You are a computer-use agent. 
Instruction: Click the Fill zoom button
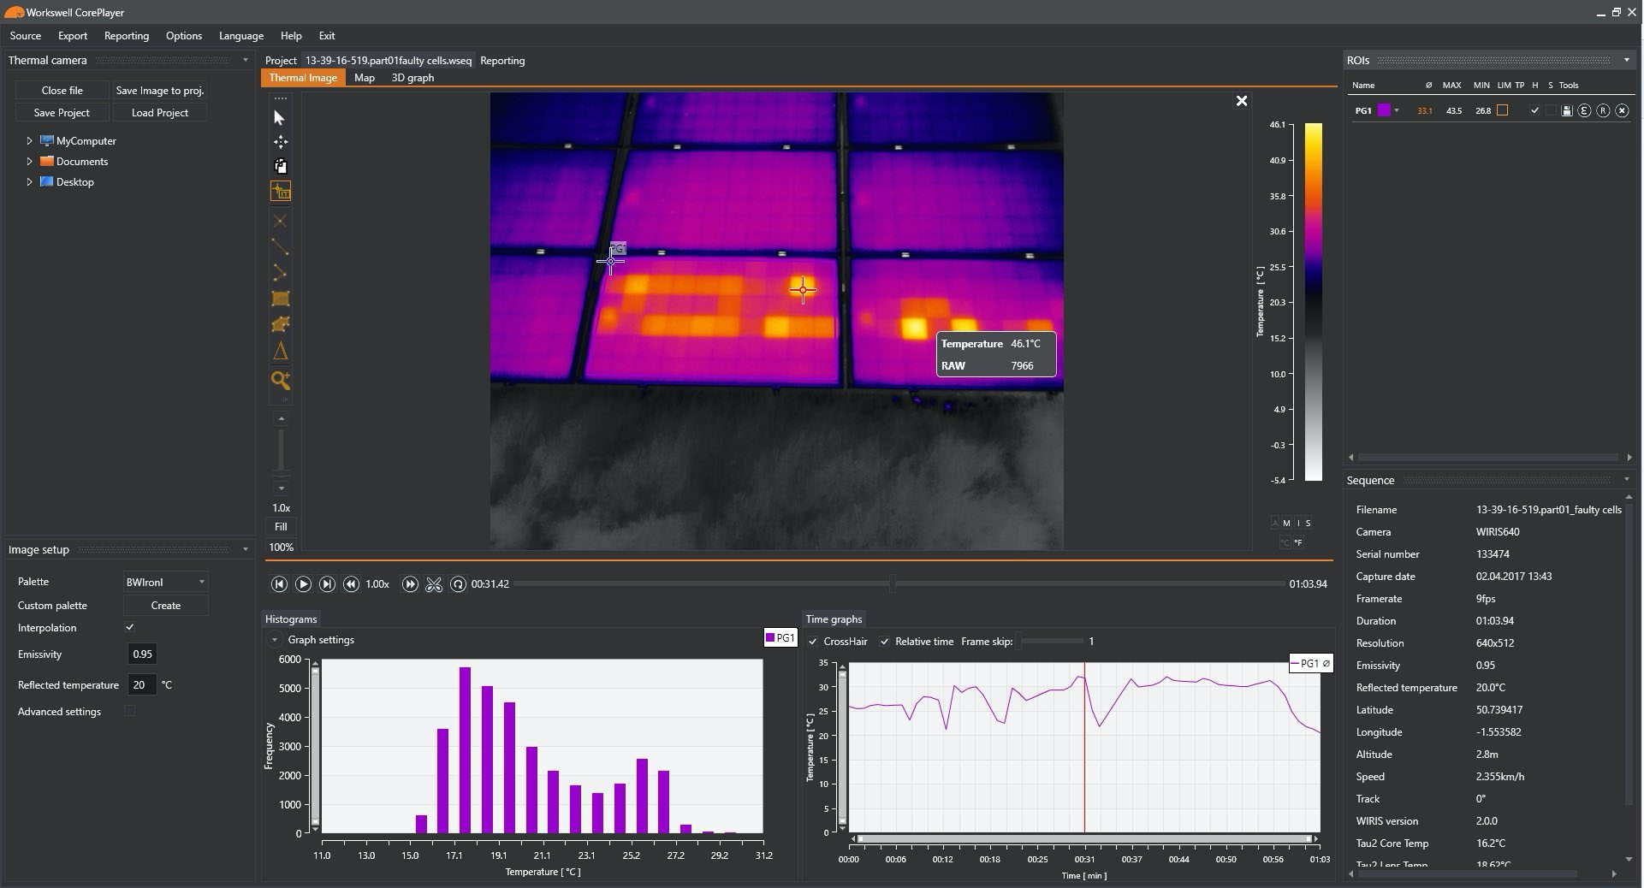[281, 527]
